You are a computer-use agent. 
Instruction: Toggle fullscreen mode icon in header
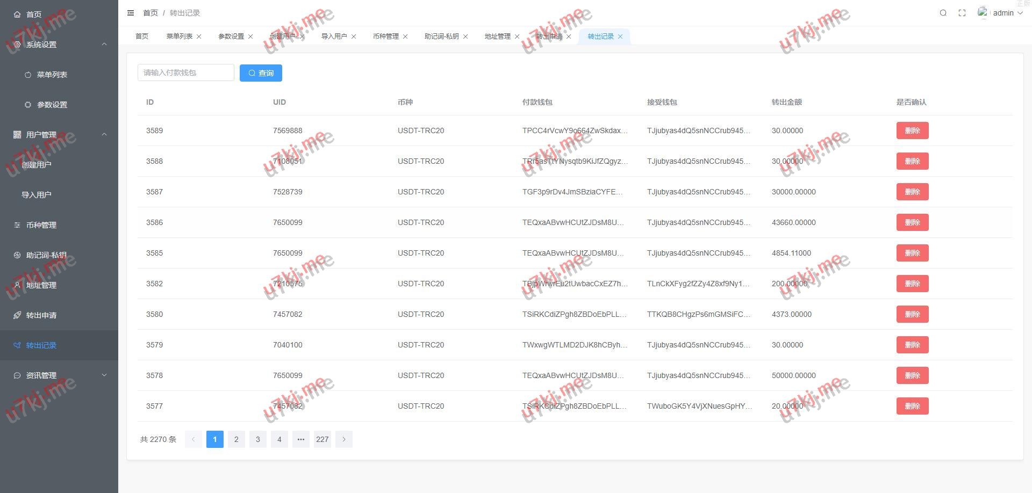962,13
